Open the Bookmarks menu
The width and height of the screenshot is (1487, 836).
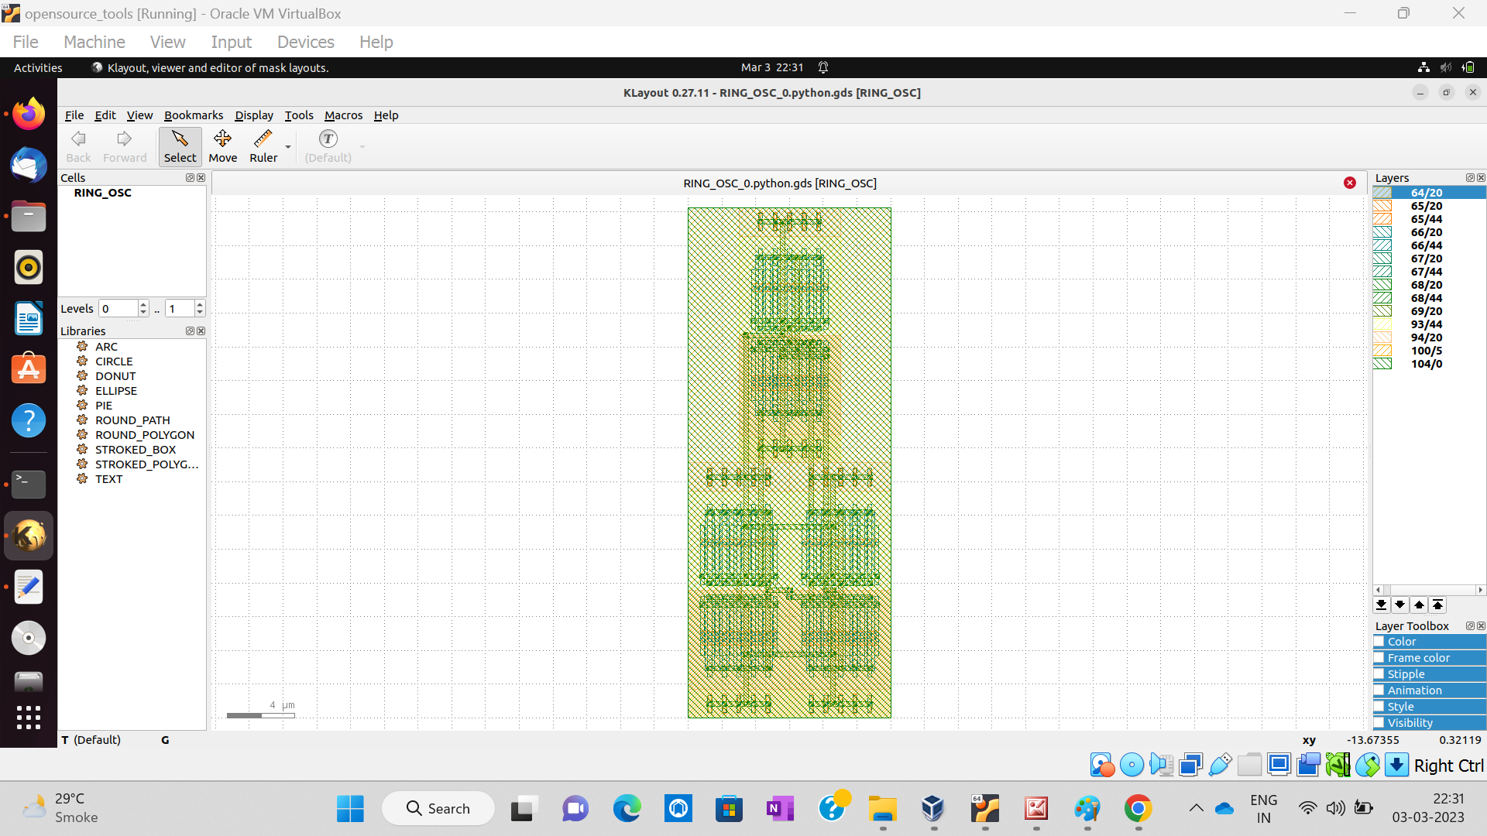(194, 115)
